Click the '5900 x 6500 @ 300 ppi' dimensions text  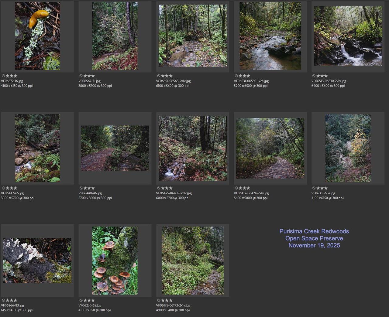[x=251, y=86]
